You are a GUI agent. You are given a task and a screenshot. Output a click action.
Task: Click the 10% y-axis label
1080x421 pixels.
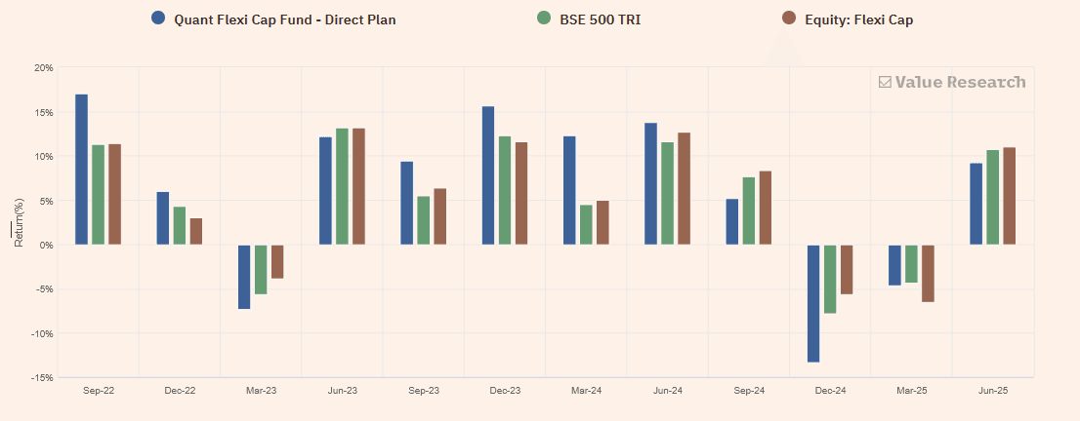[44, 156]
